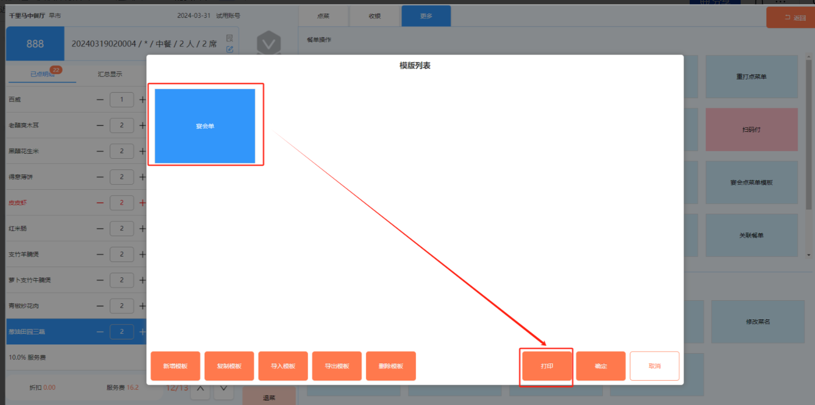815x405 pixels.
Task: Delete template via 删除模板 button
Action: [391, 366]
